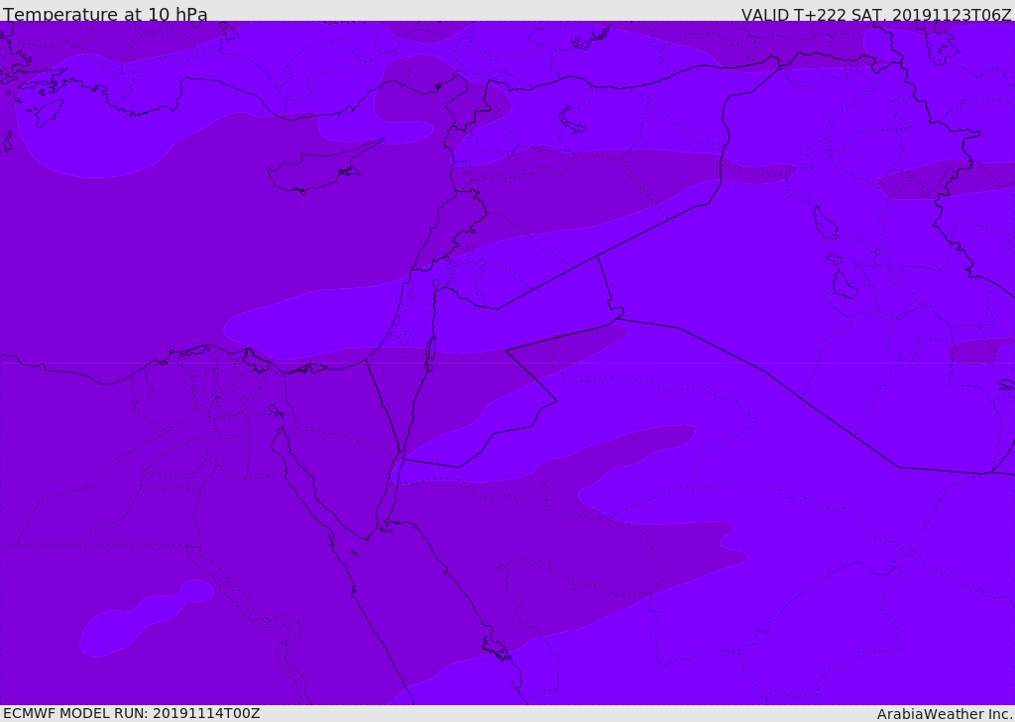The height and width of the screenshot is (722, 1015).
Task: Click the 'ECMWF MODEL RUN: 20191114T00Z' label
Action: pyautogui.click(x=132, y=713)
